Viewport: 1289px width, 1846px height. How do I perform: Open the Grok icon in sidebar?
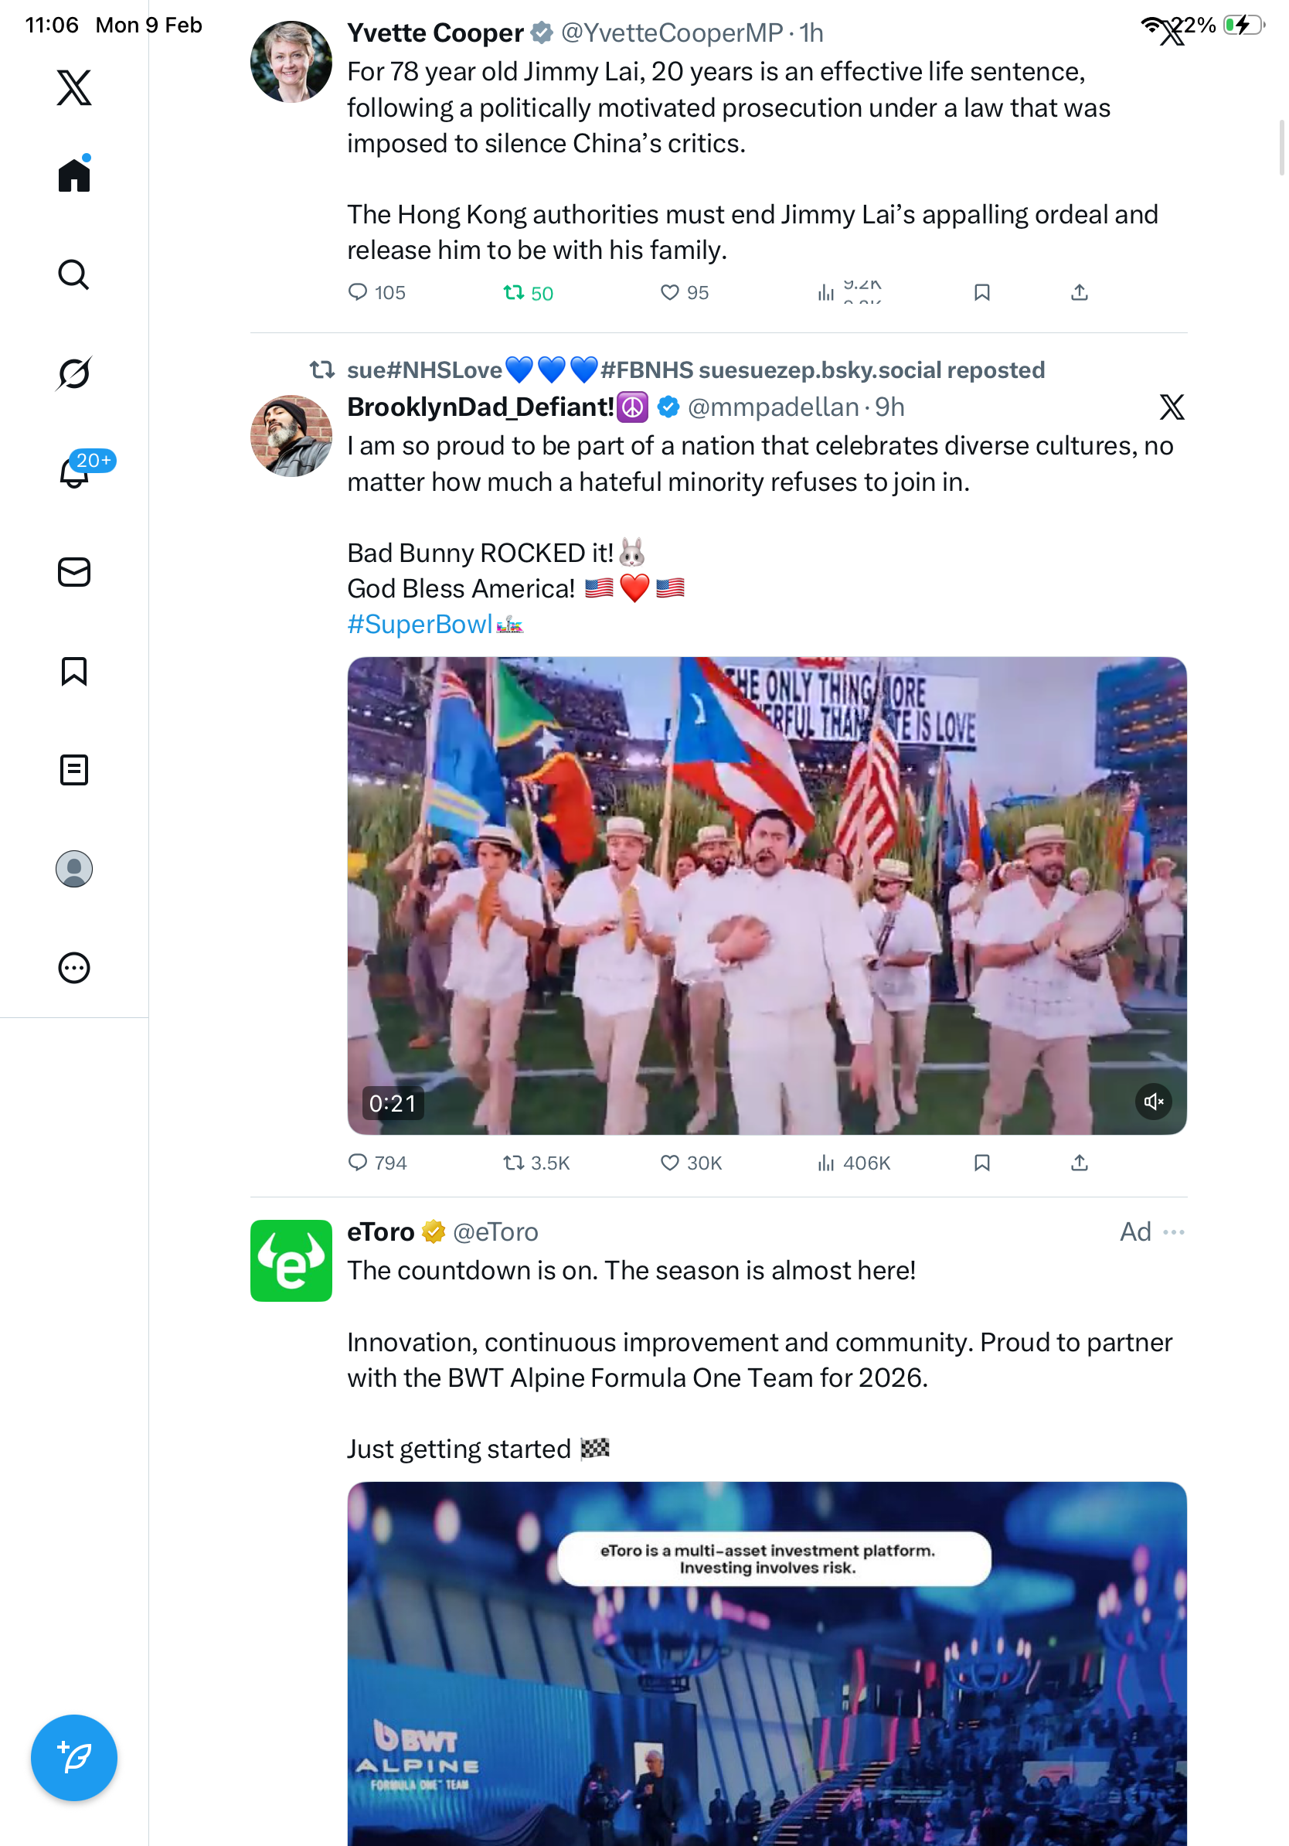[74, 373]
